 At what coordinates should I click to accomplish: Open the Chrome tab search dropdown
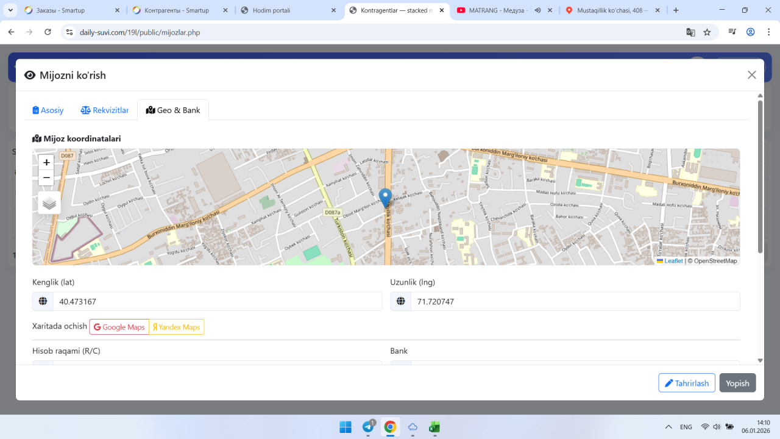pos(11,10)
